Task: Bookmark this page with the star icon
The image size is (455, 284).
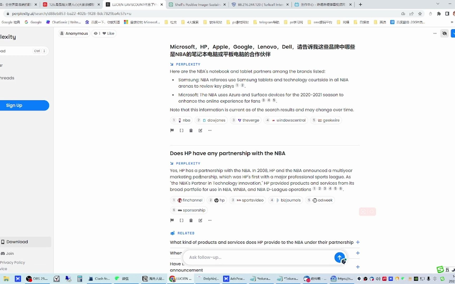Action: [x=420, y=14]
